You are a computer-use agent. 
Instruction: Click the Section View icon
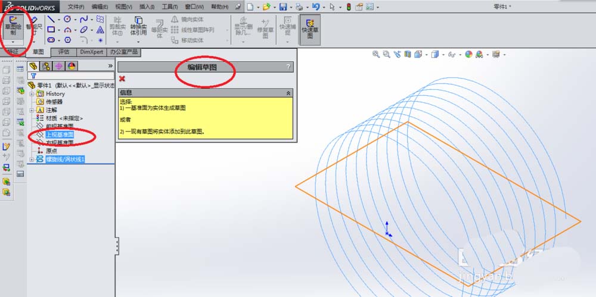coord(408,54)
